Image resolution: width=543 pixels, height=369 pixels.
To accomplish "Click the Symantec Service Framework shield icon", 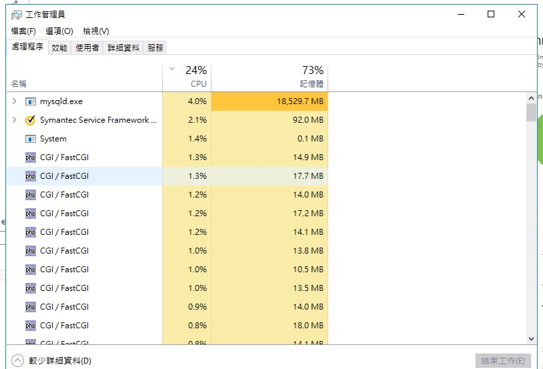I will point(30,120).
